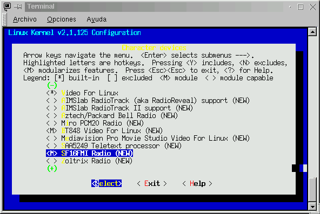320x214 pixels.
Task: Toggle Video For Linux option
Action: (x=82, y=93)
